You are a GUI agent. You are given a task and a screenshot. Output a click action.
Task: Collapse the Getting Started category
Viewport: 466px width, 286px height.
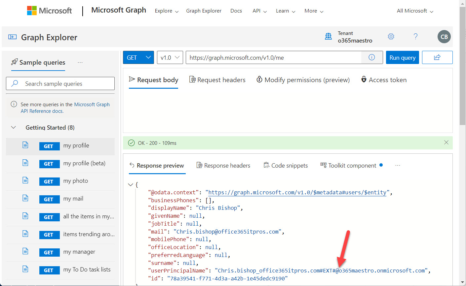click(x=14, y=127)
